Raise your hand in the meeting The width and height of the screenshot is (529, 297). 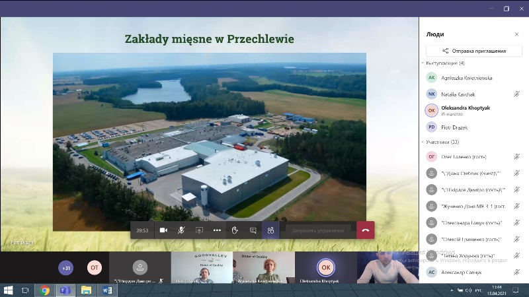(235, 230)
